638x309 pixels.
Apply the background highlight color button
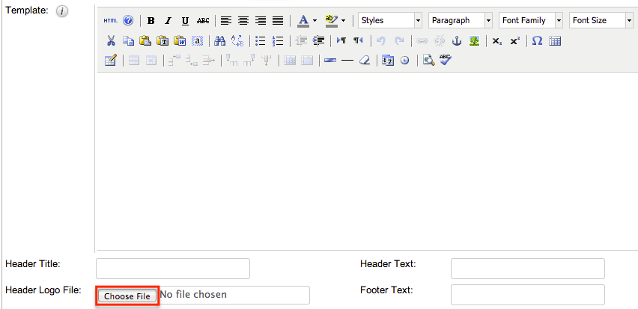pyautogui.click(x=331, y=20)
